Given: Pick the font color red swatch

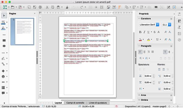Looking at the screenshot, I should 140,40.
